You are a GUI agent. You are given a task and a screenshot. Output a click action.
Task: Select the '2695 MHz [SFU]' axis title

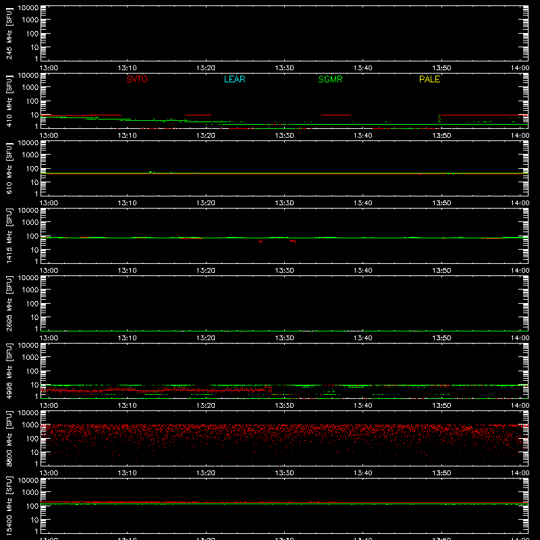click(x=9, y=303)
